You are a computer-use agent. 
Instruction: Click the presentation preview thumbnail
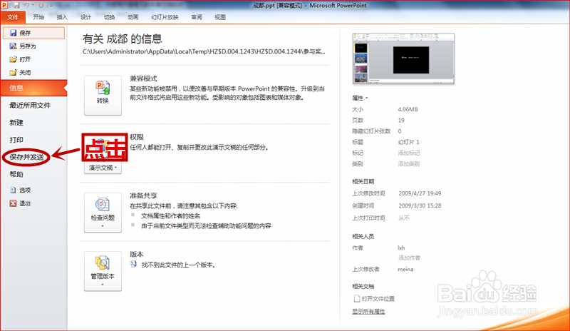pyautogui.click(x=403, y=58)
